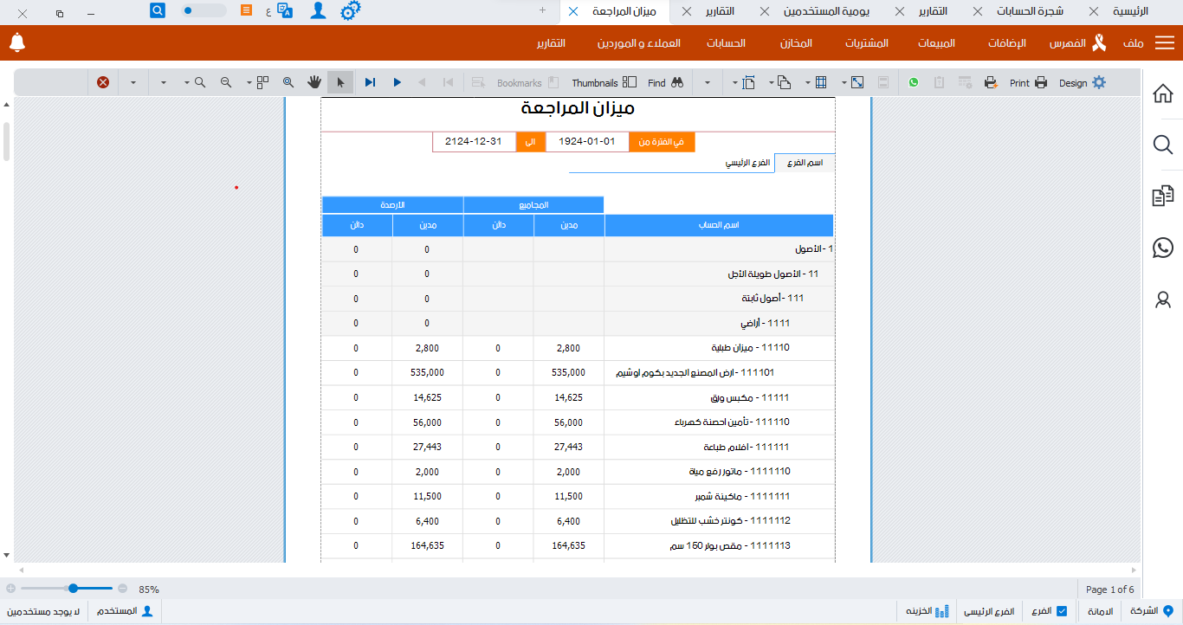Open Find with the binoculars icon
1183x625 pixels.
pyautogui.click(x=676, y=82)
